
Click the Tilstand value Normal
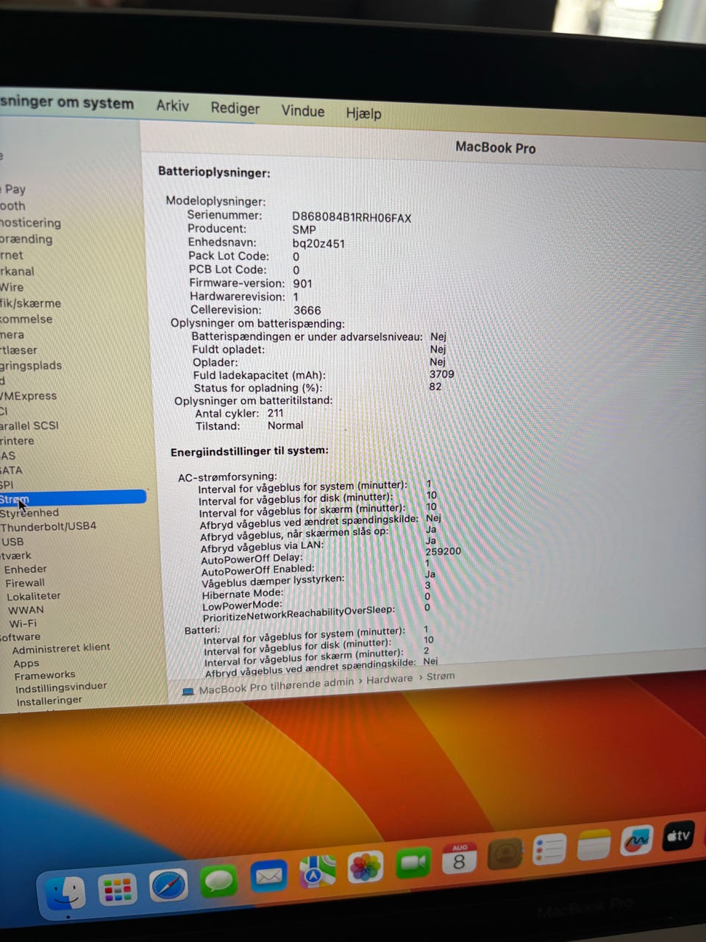[x=285, y=425]
